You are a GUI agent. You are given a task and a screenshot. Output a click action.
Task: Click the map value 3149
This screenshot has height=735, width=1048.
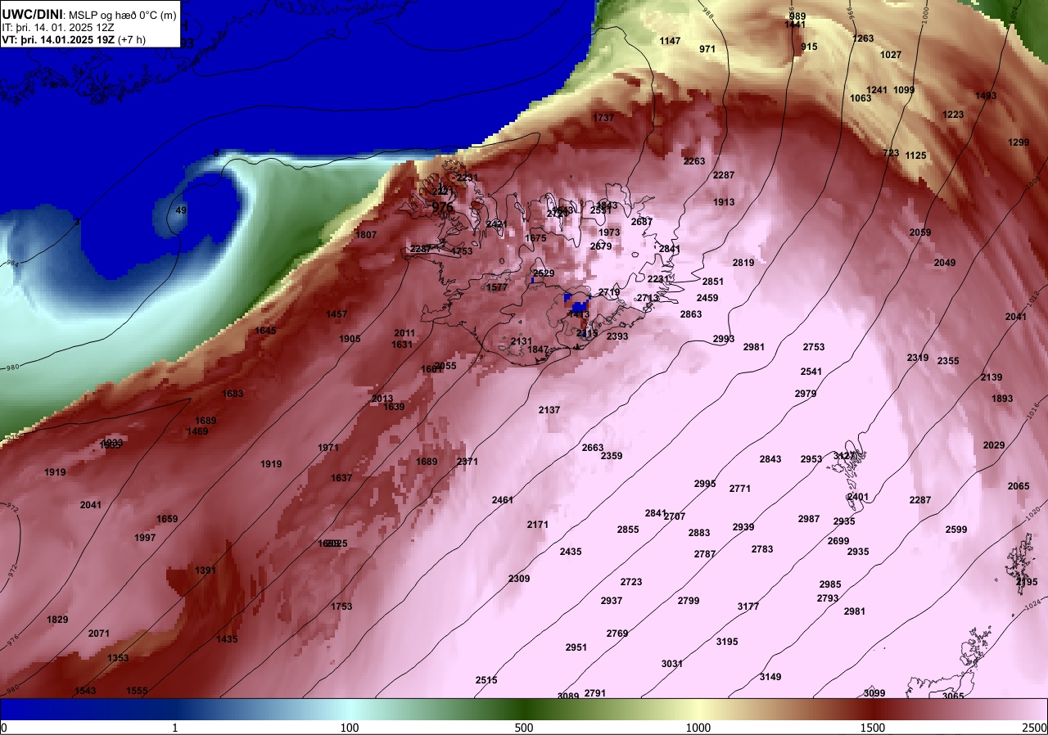[770, 677]
